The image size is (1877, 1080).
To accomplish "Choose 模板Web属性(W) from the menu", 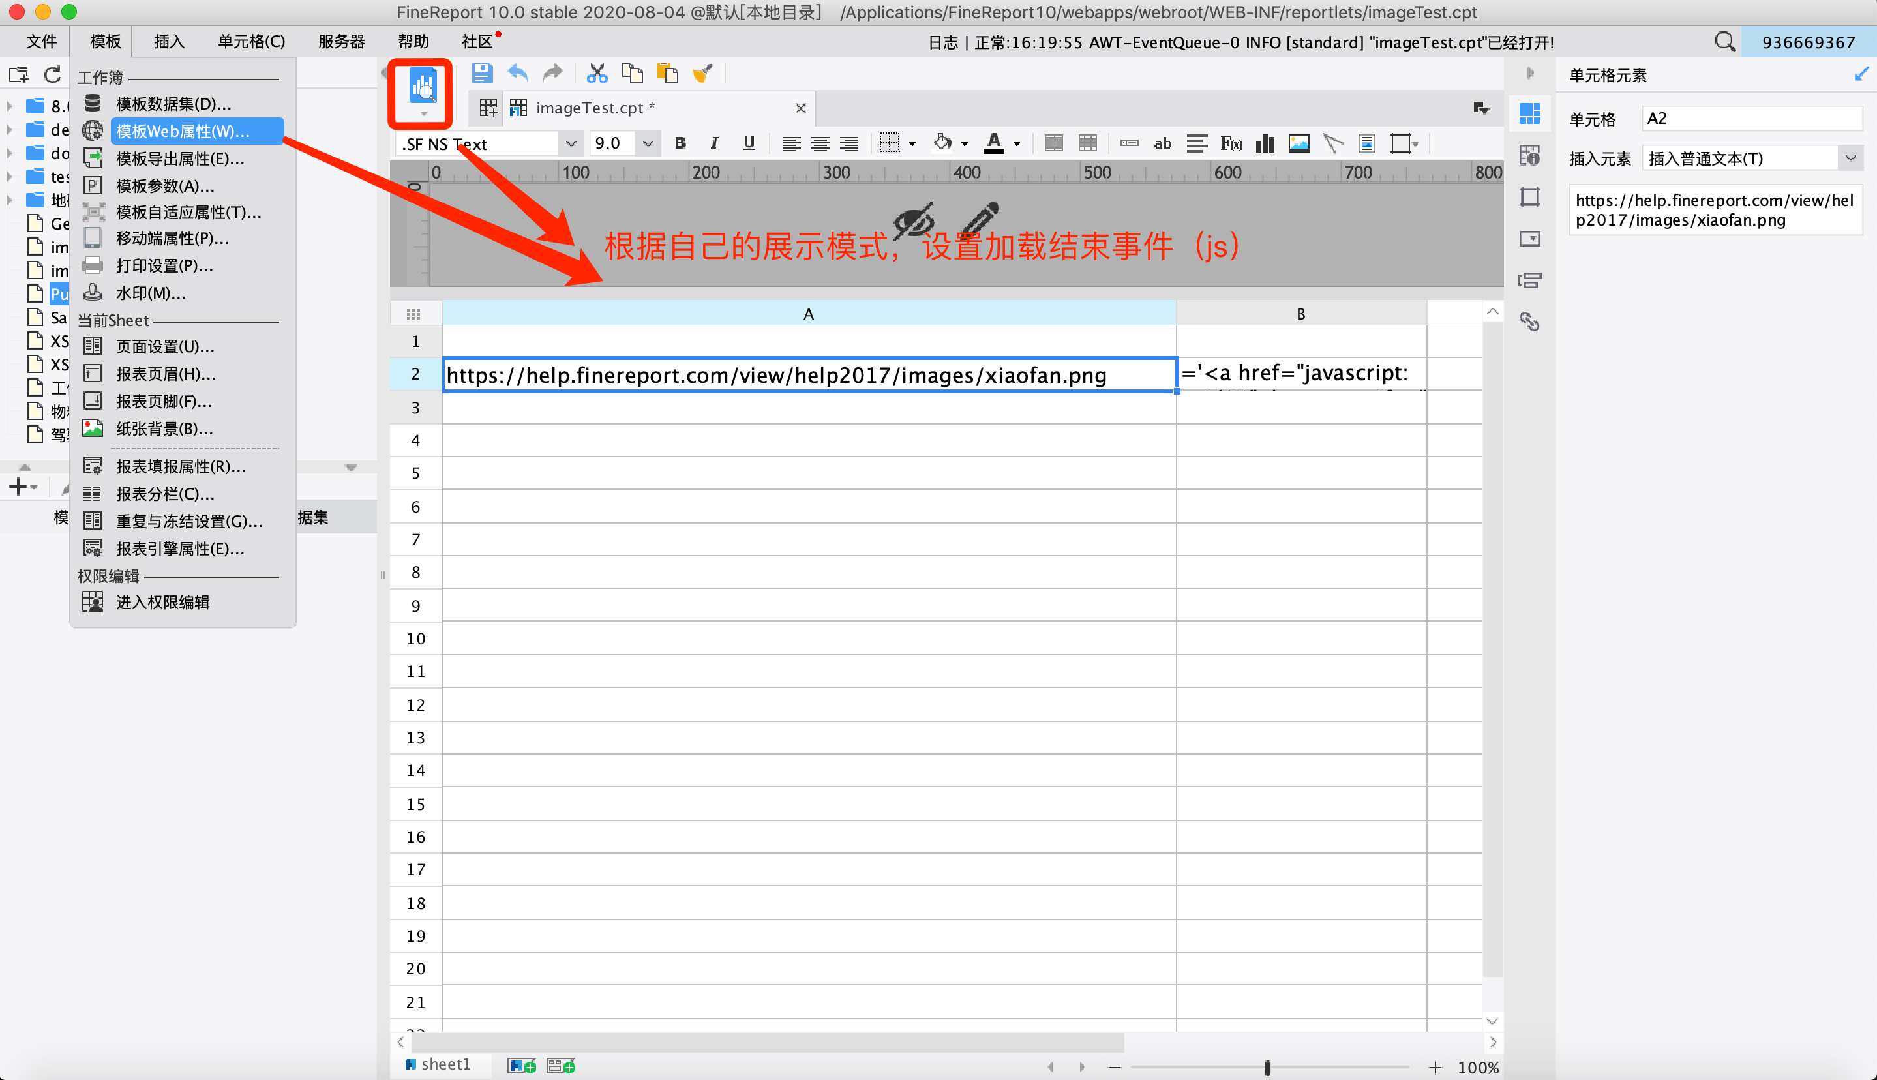I will [x=183, y=131].
